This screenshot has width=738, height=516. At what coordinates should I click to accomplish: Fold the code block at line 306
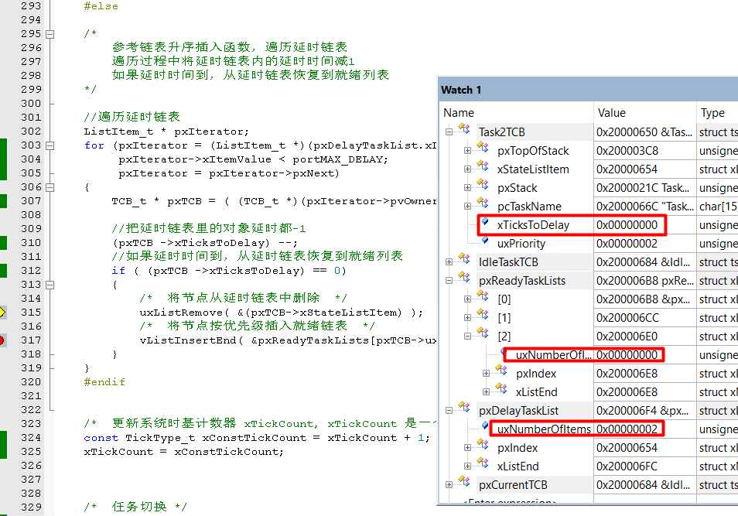tap(50, 187)
